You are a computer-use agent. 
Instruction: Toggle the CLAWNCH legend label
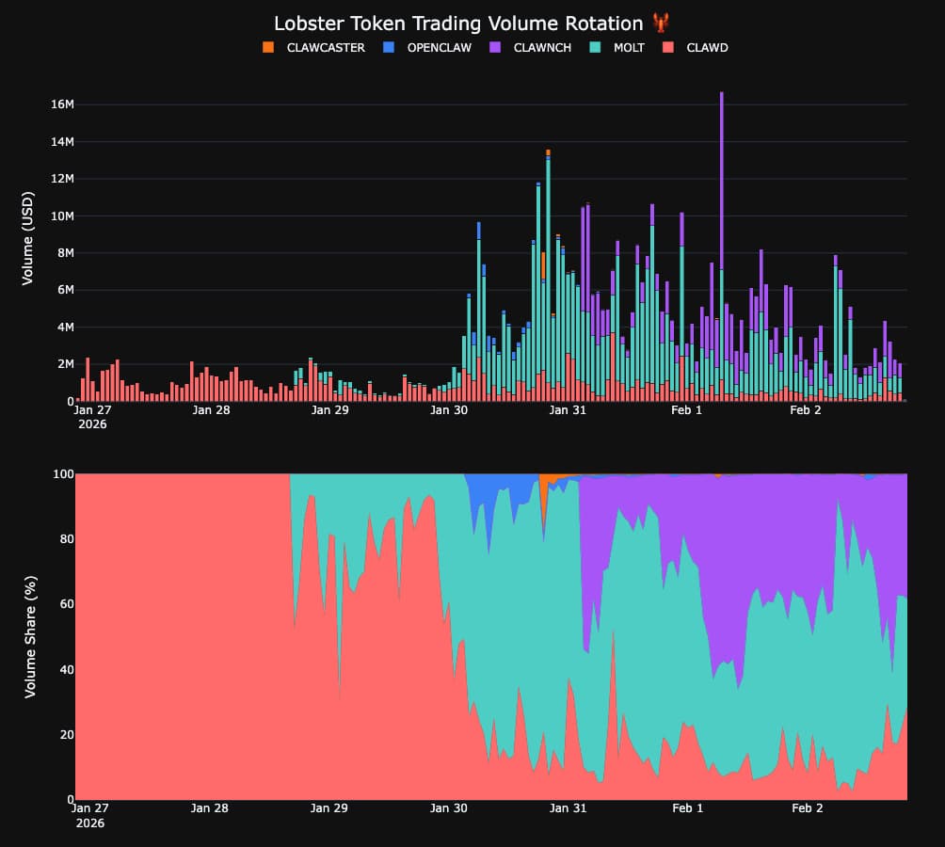(542, 47)
